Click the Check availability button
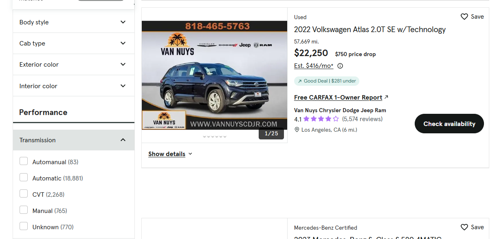Screen dimensions: 497x239 (449, 124)
